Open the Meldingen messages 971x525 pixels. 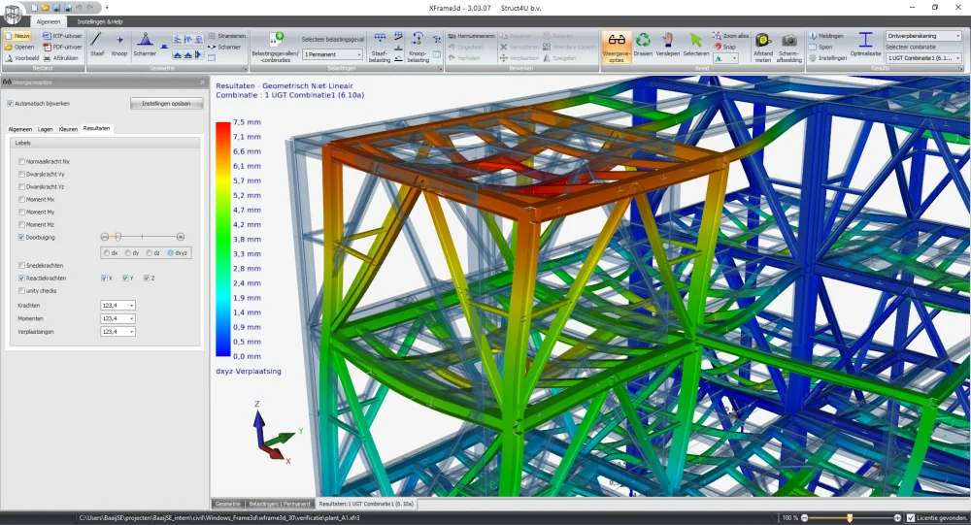[x=826, y=36]
